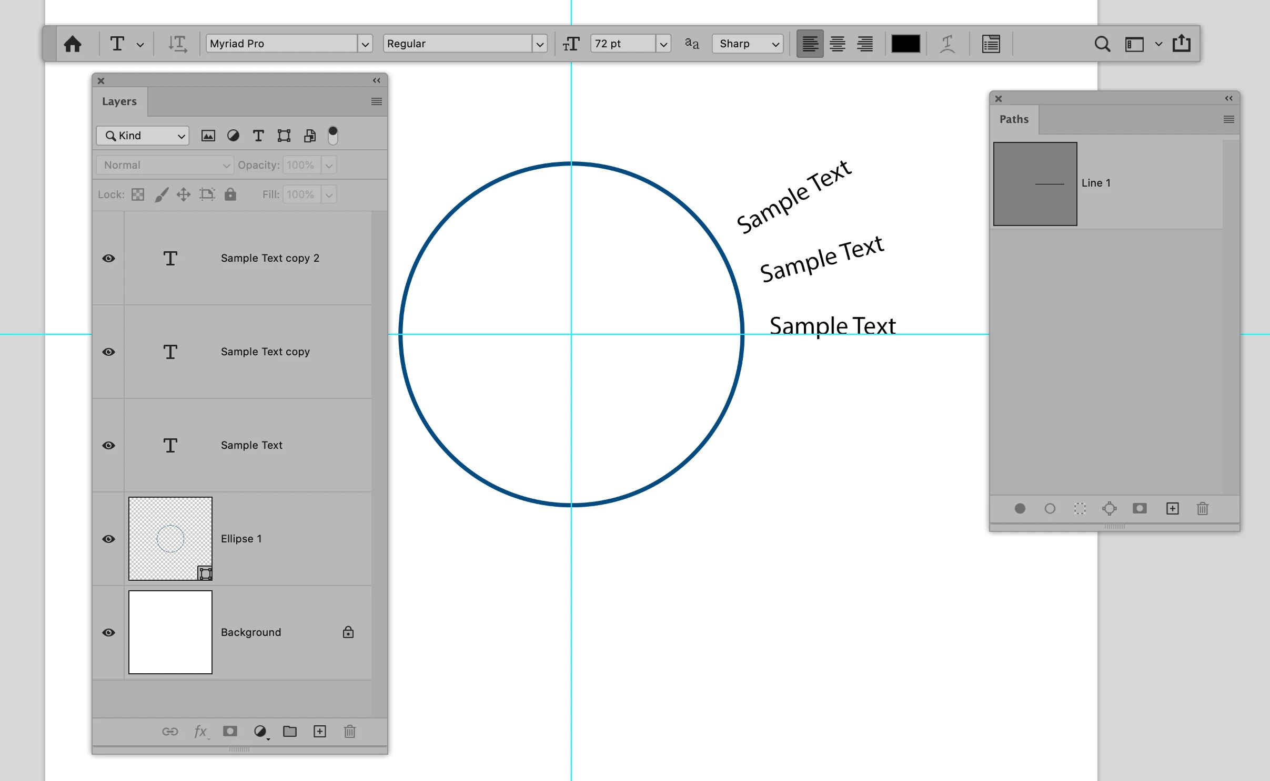The height and width of the screenshot is (781, 1270).
Task: Delete layer with Layers trash icon
Action: tap(350, 731)
